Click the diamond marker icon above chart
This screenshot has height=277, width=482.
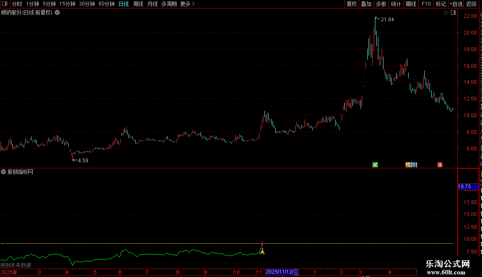point(445,13)
